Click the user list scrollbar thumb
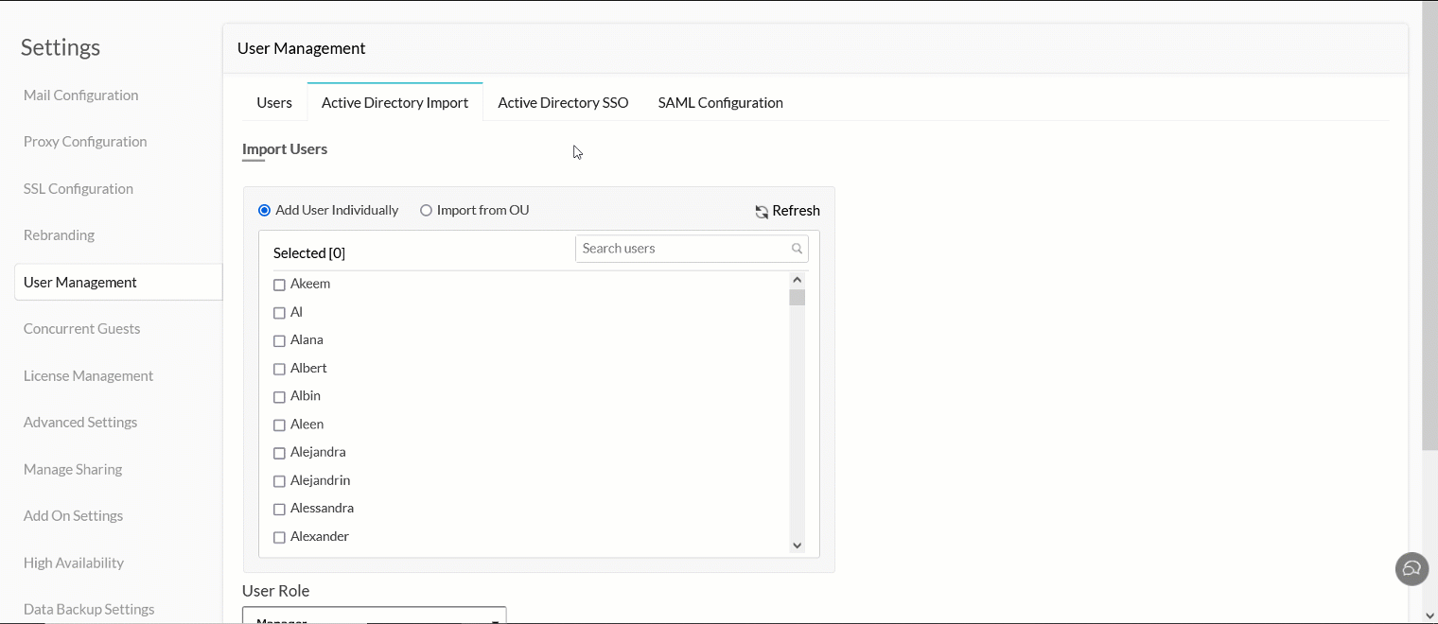 tap(797, 298)
